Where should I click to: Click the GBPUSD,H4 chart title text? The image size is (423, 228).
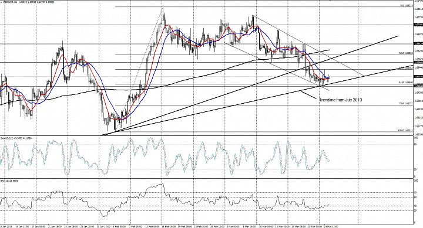28,2
